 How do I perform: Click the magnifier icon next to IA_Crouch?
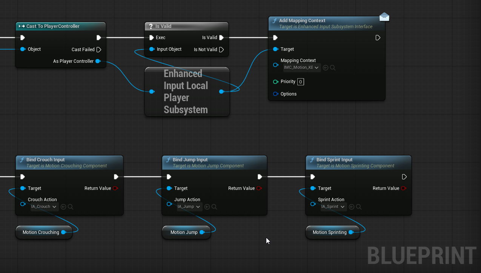point(70,207)
